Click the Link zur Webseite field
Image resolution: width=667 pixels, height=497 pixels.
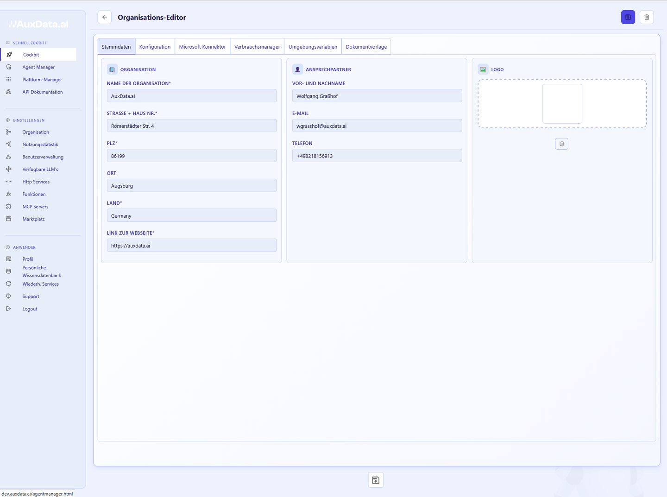192,245
